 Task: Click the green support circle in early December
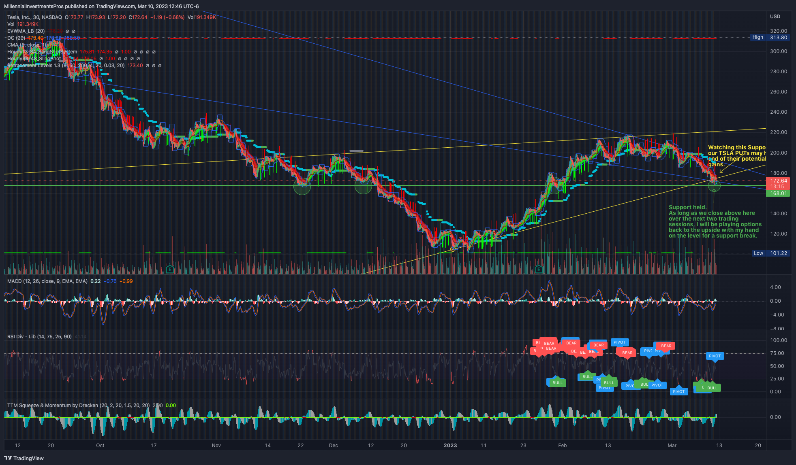tap(363, 186)
